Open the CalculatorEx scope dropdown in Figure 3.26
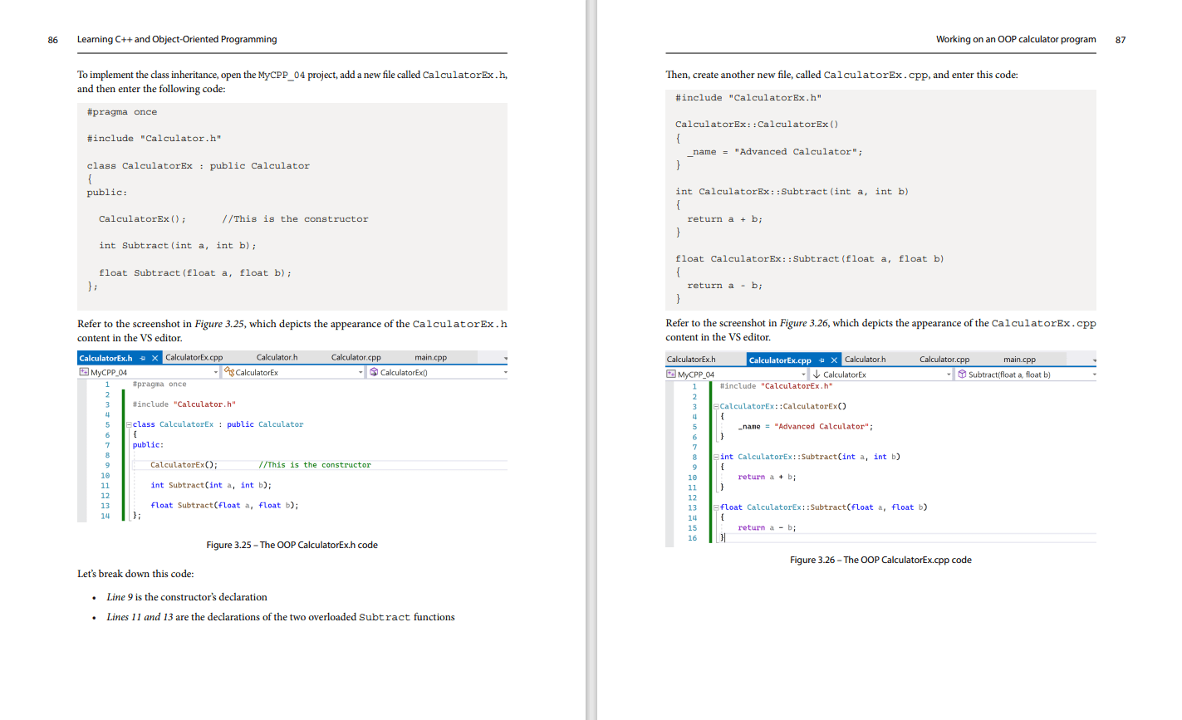 click(949, 375)
